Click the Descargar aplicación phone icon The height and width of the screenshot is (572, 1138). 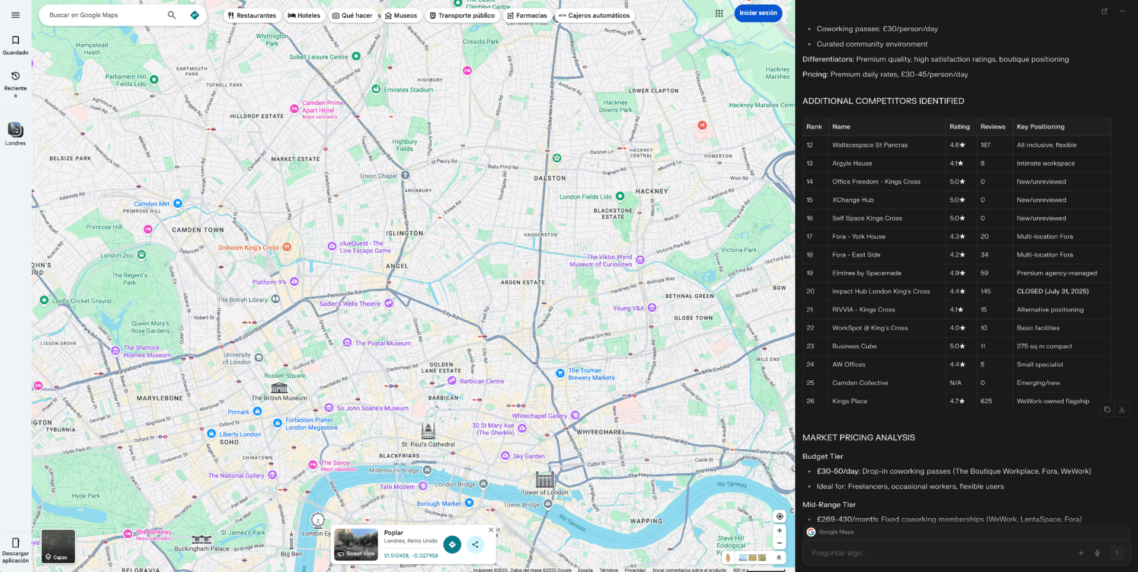pyautogui.click(x=15, y=542)
